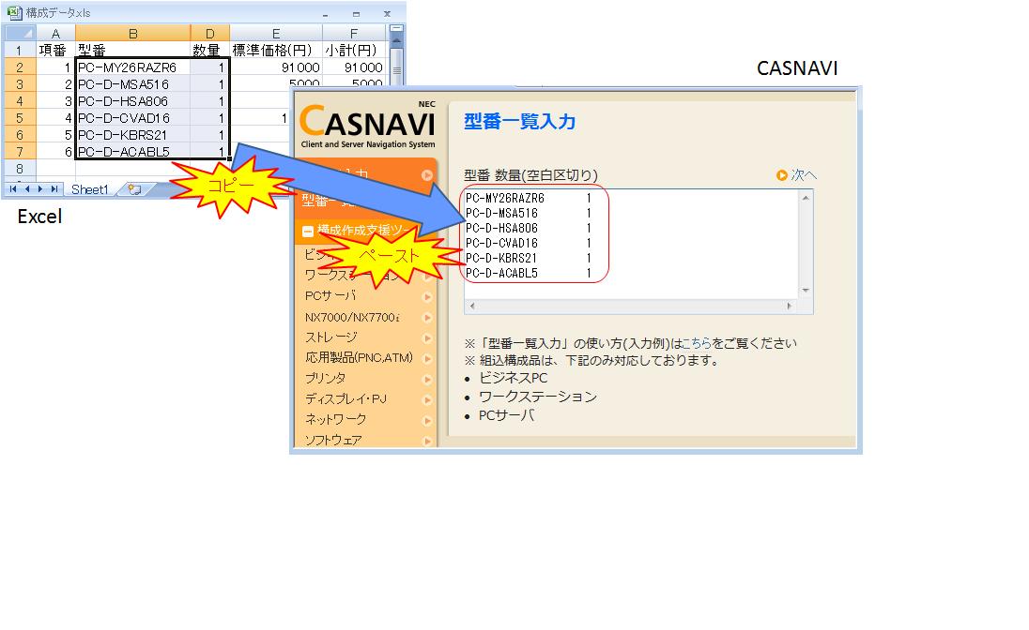Click the CASNAVI logo
1029x630 pixels.
[367, 126]
